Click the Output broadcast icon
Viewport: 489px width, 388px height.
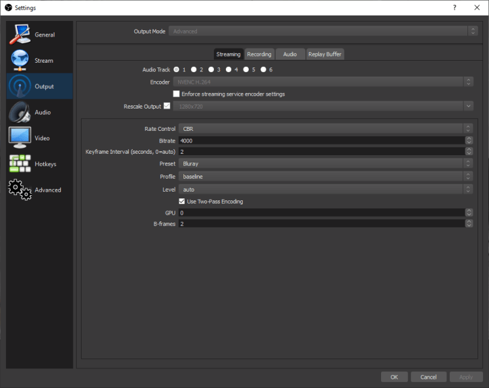coord(20,86)
